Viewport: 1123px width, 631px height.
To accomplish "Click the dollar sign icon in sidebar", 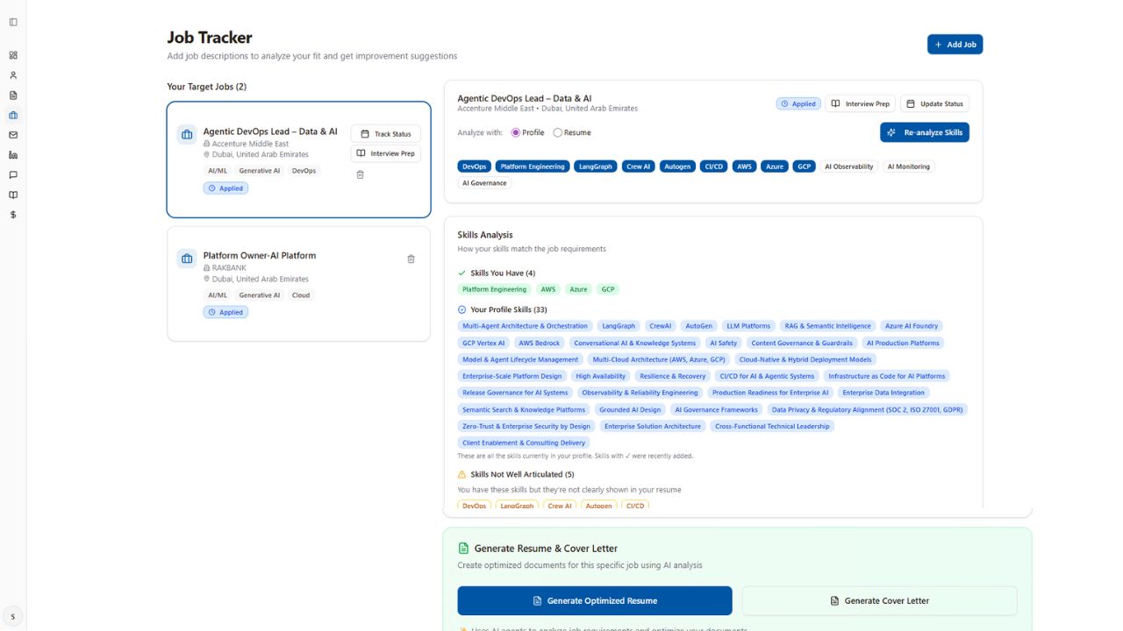I will coord(13,215).
